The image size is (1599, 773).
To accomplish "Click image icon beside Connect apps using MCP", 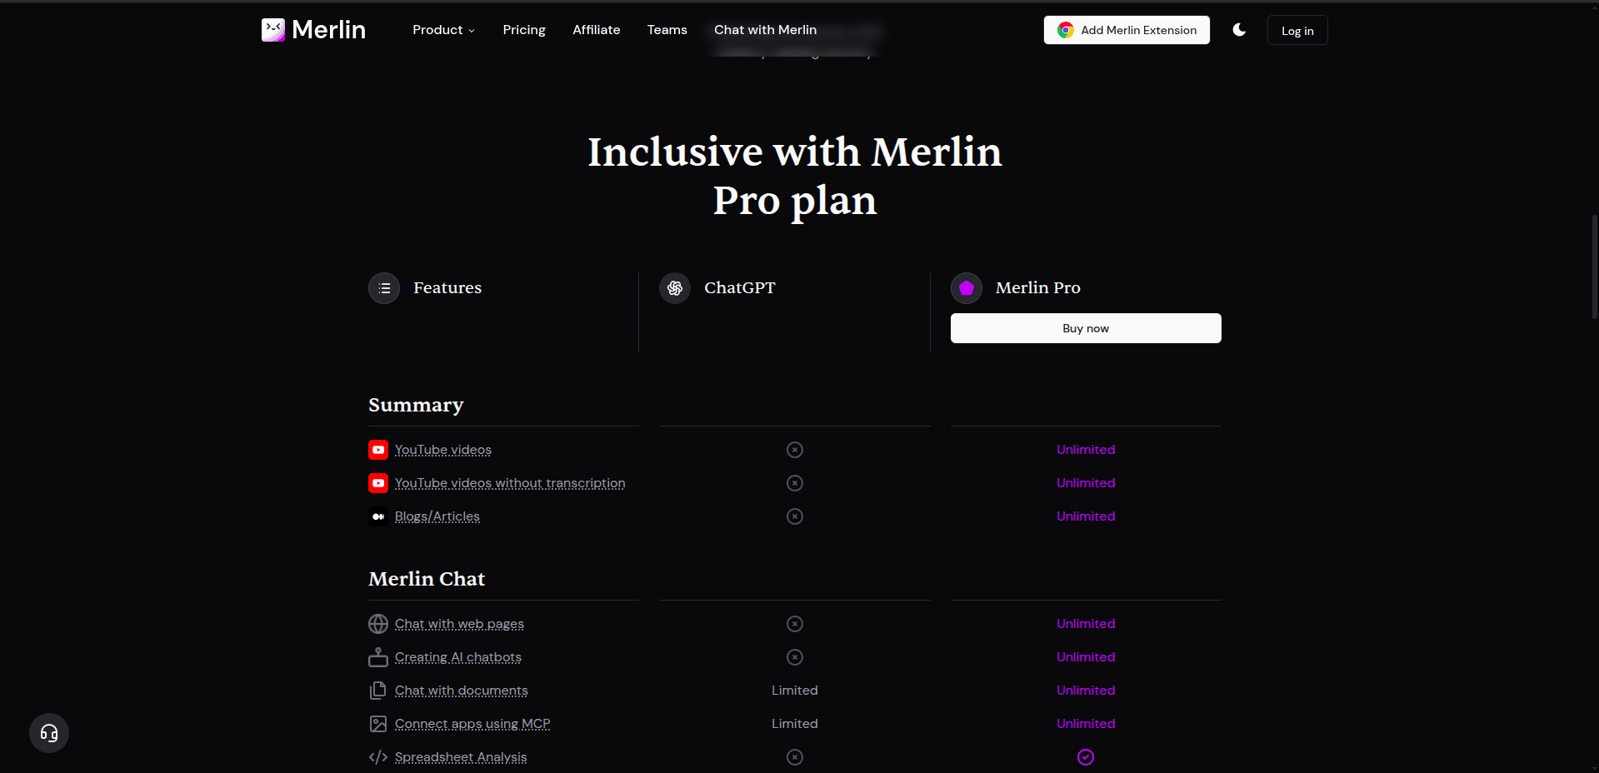I will point(378,724).
